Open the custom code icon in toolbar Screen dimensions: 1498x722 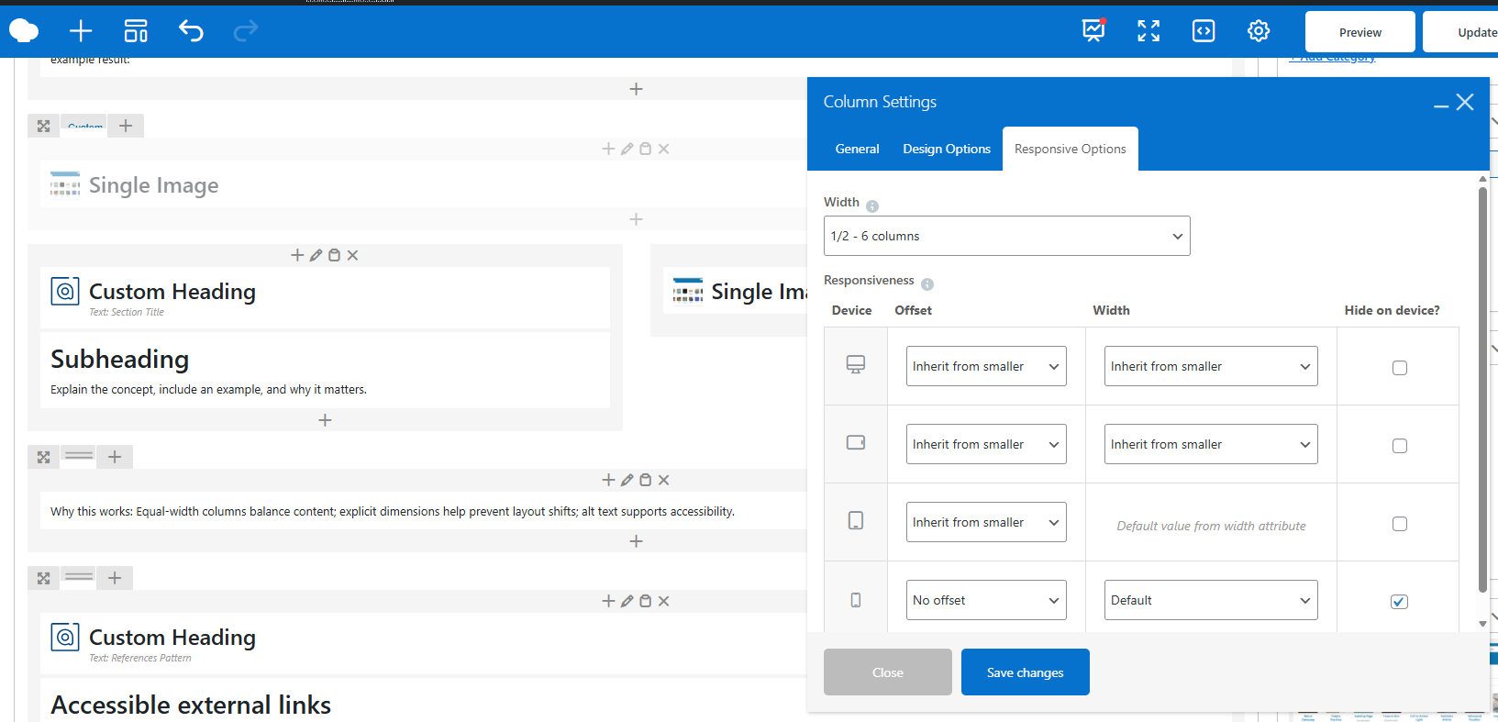(1204, 31)
